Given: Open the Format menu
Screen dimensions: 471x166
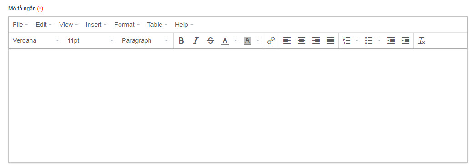Looking at the screenshot, I should pos(127,25).
